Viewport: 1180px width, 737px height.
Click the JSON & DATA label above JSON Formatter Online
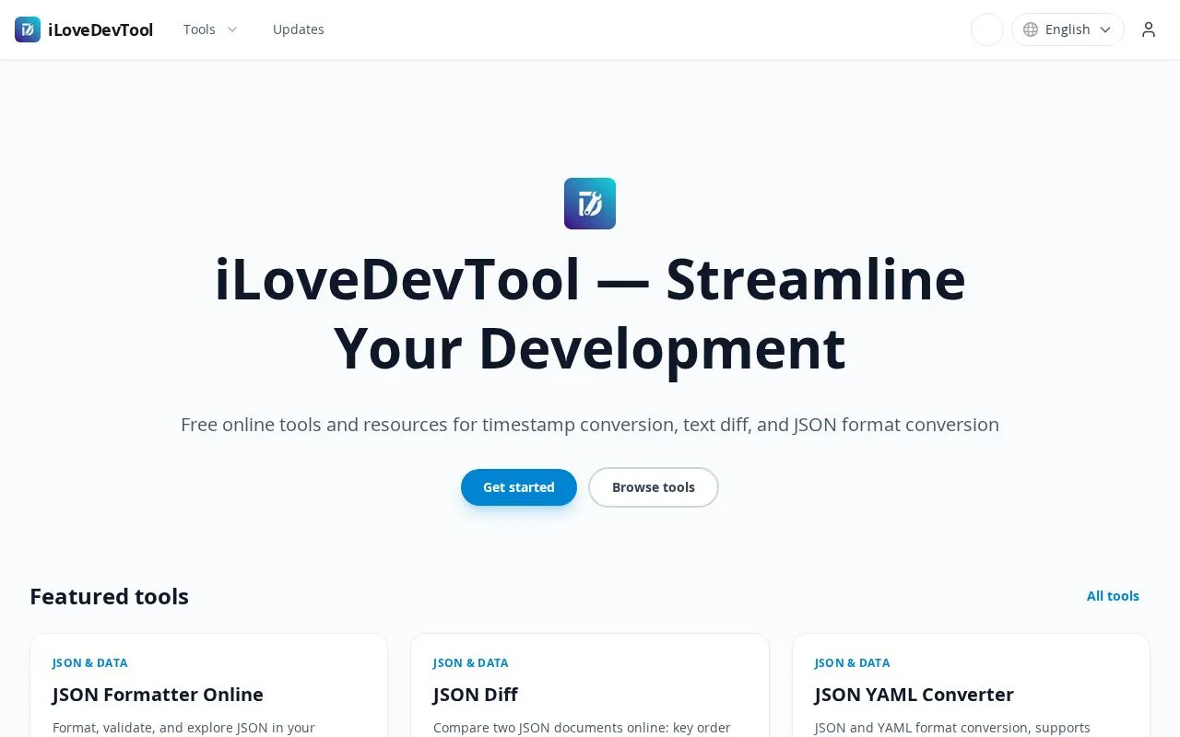pos(89,662)
